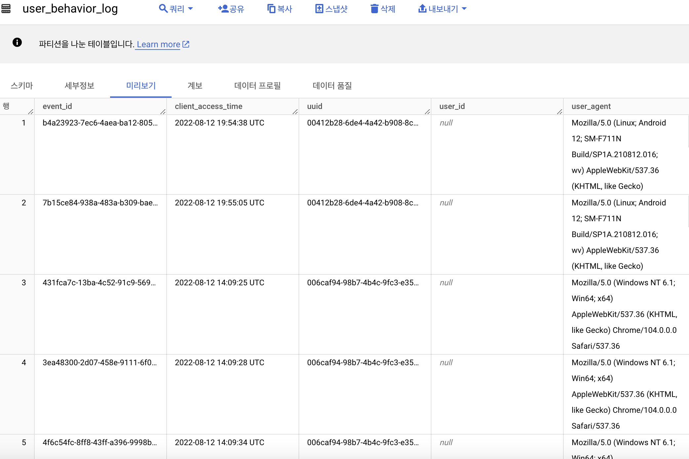
Task: Click the uuid column resize handle
Action: point(427,112)
